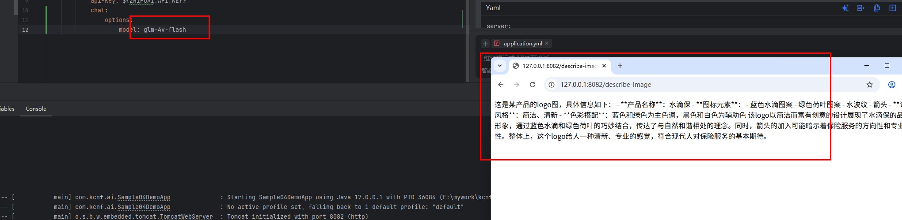Screen dimensions: 902x220
Task: Go back in the browser
Action: click(x=501, y=85)
